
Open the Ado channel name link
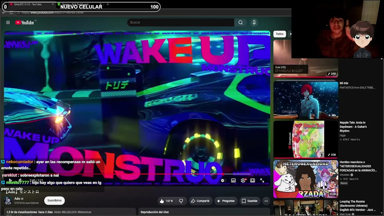[17, 199]
